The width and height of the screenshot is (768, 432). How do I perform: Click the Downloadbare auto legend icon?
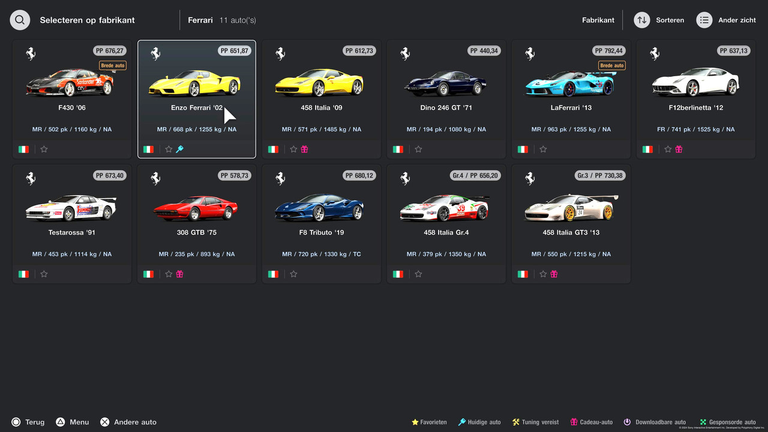(x=627, y=422)
